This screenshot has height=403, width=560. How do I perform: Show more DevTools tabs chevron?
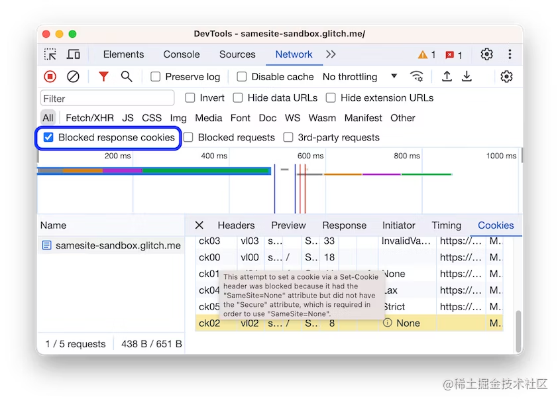coord(331,54)
